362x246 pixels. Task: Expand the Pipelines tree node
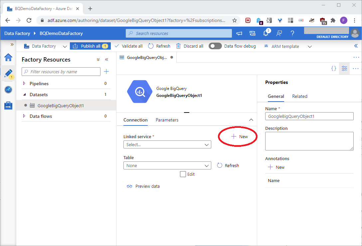pos(24,84)
